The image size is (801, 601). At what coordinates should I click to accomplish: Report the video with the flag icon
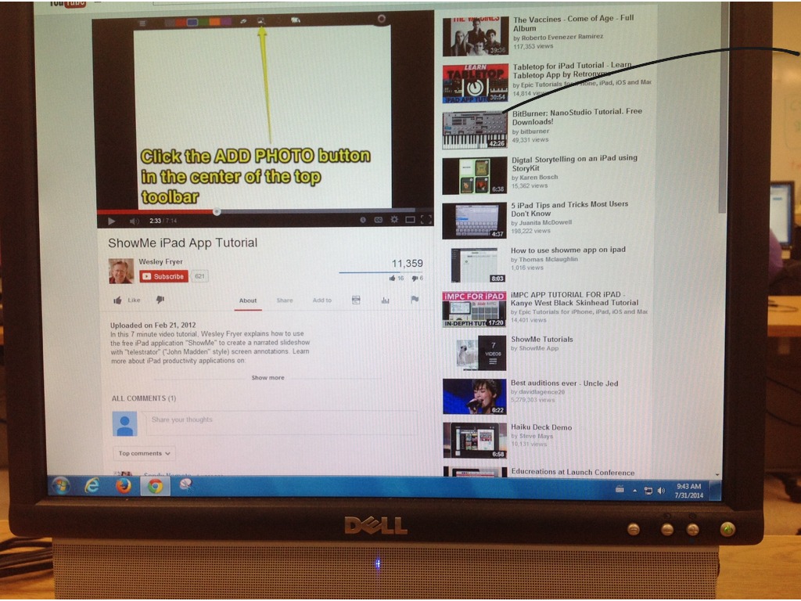click(415, 300)
